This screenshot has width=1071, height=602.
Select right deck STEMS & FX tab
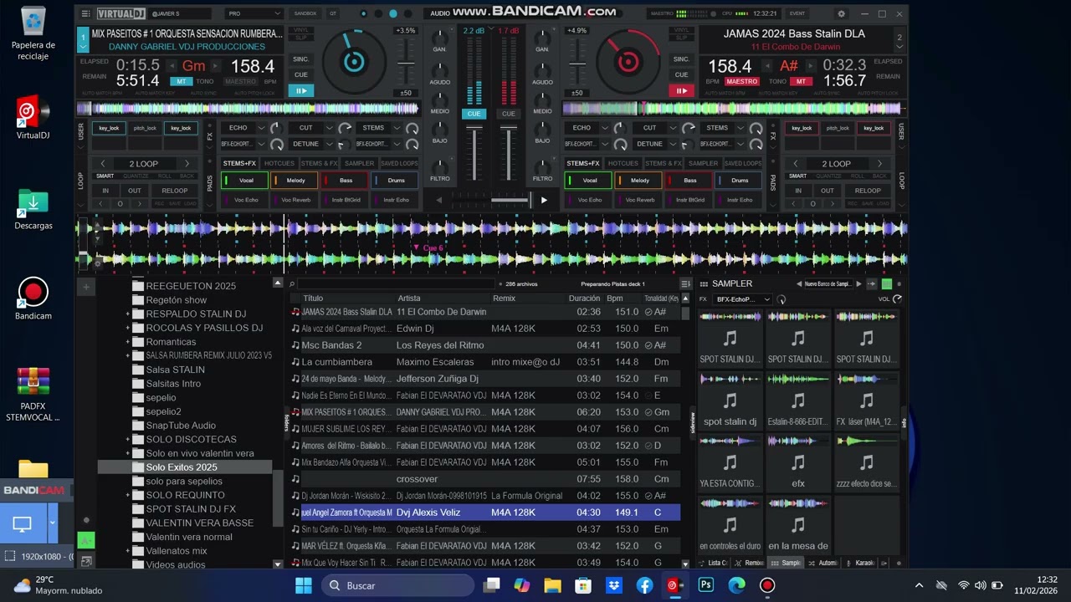point(663,164)
